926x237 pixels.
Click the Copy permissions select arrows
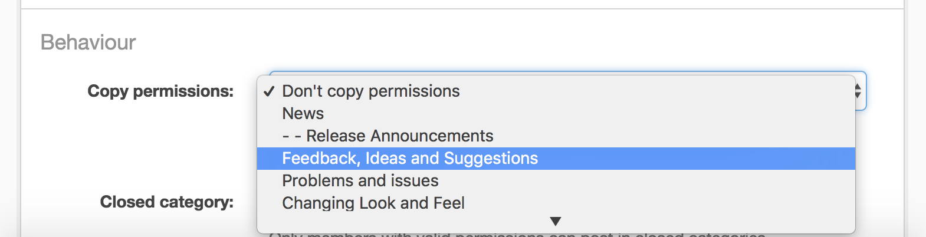(858, 91)
